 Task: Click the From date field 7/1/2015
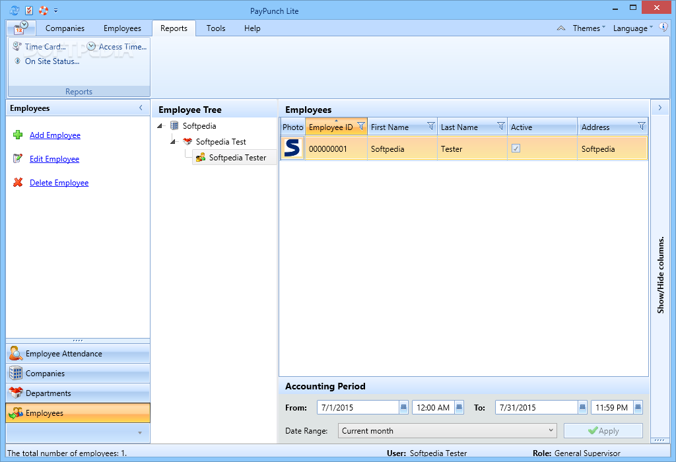coord(358,407)
